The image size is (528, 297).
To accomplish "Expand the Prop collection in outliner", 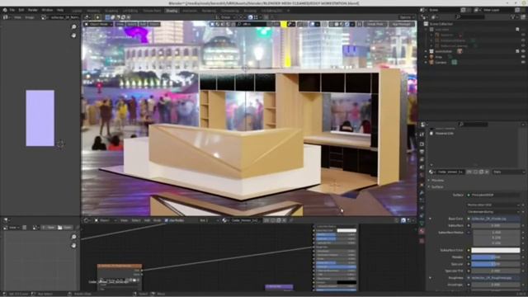I will click(426, 57).
